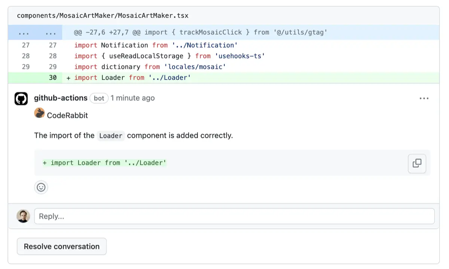Add an emoji reaction to comment
This screenshot has height=269, width=449.
[x=41, y=187]
